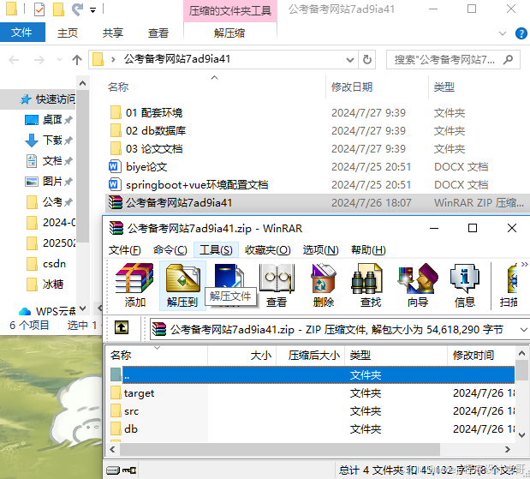Open Explorer 文件 tab
530x479 pixels.
click(22, 33)
